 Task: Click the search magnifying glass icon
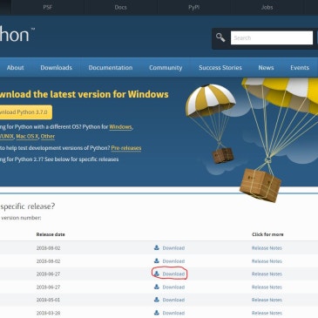[220, 37]
